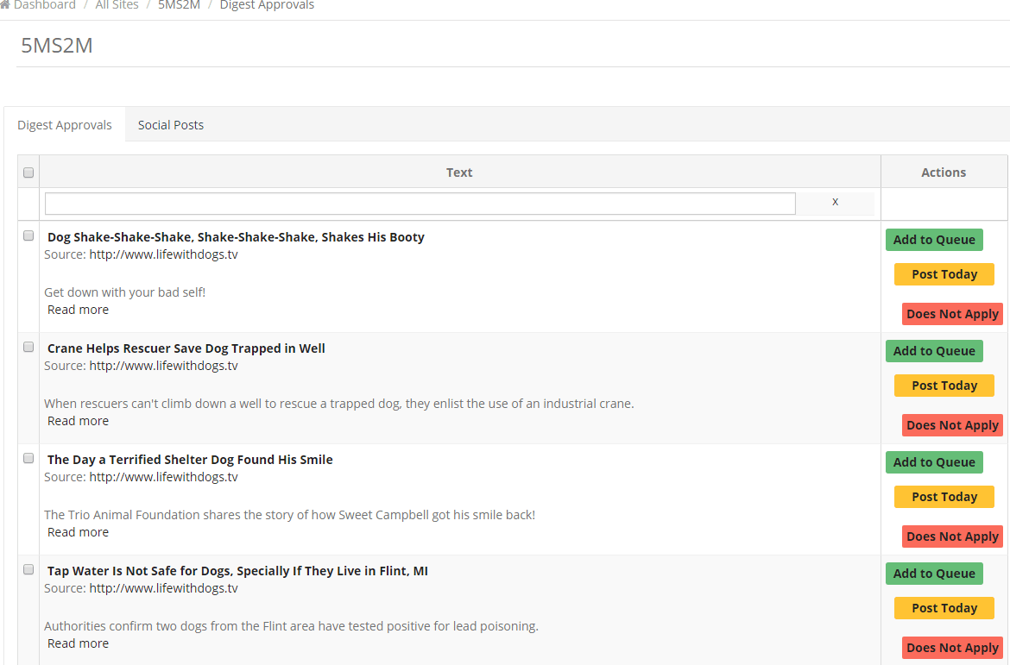Sort by the Text column header
Image resolution: width=1010 pixels, height=665 pixels.
(459, 173)
